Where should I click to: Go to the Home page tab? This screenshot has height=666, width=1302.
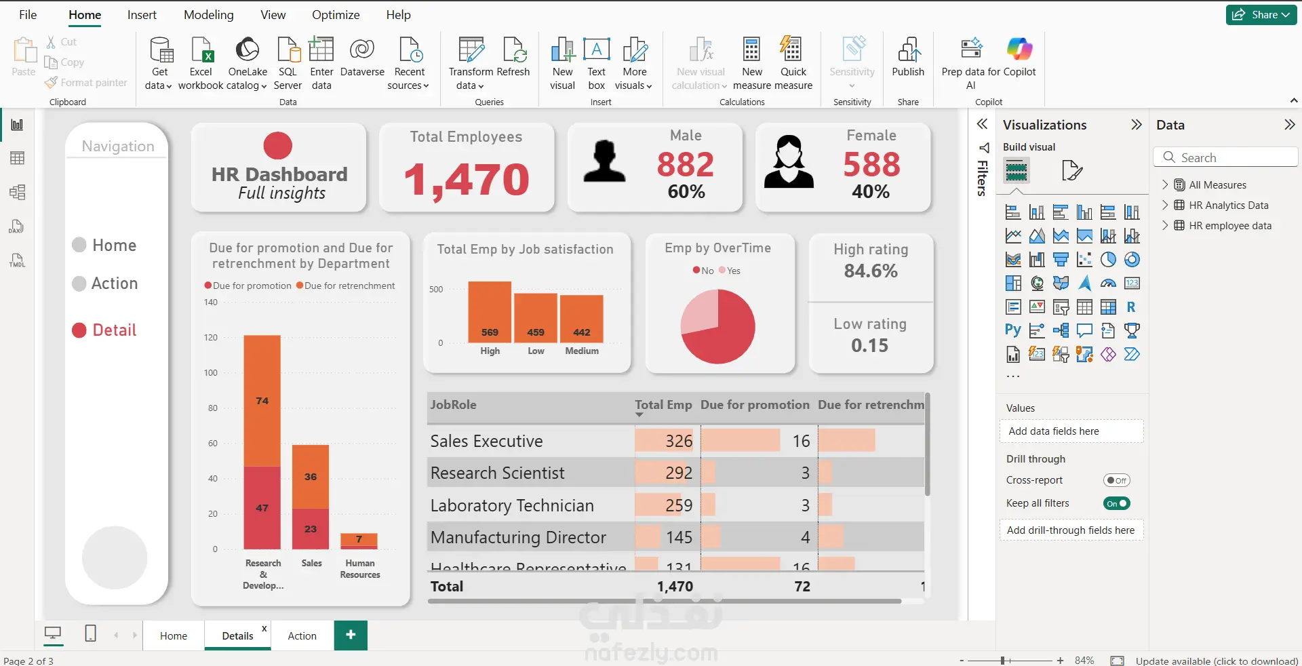point(174,636)
